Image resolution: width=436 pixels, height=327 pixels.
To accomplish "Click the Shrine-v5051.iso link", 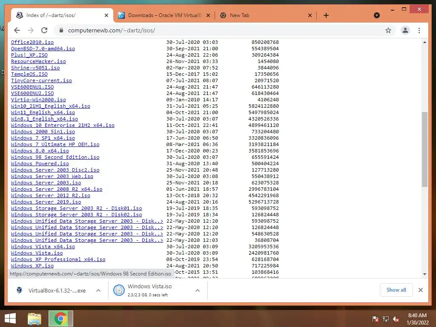I will point(35,68).
